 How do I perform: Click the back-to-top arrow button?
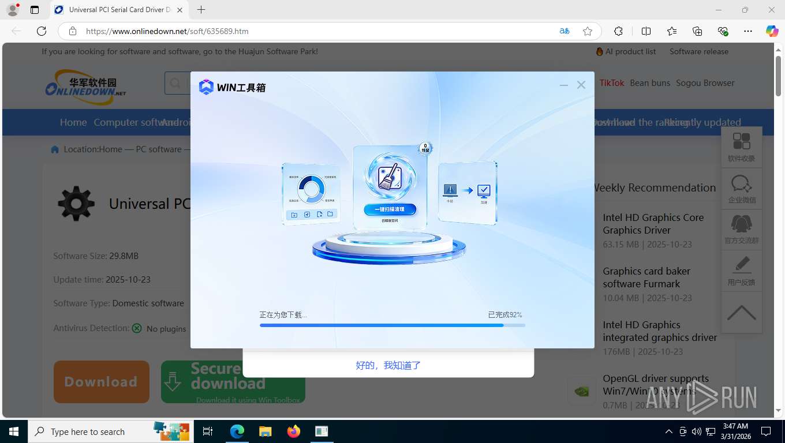(x=742, y=312)
